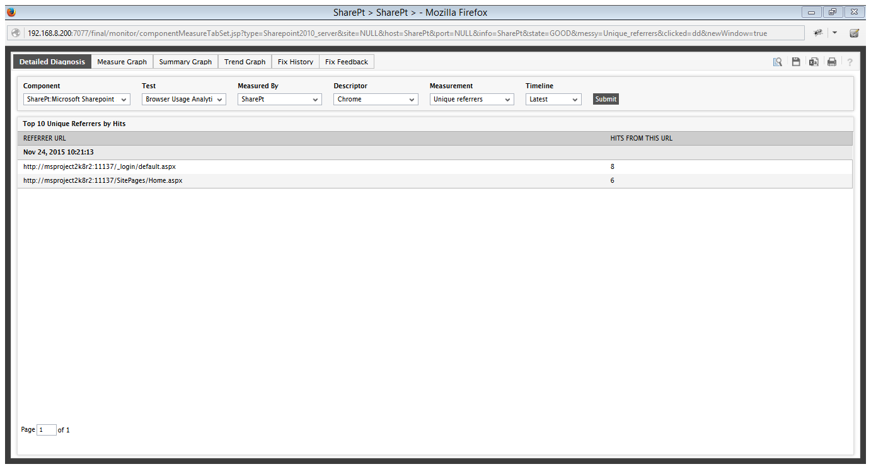Click the search/magnifier report icon
The image size is (871, 469).
coord(778,62)
